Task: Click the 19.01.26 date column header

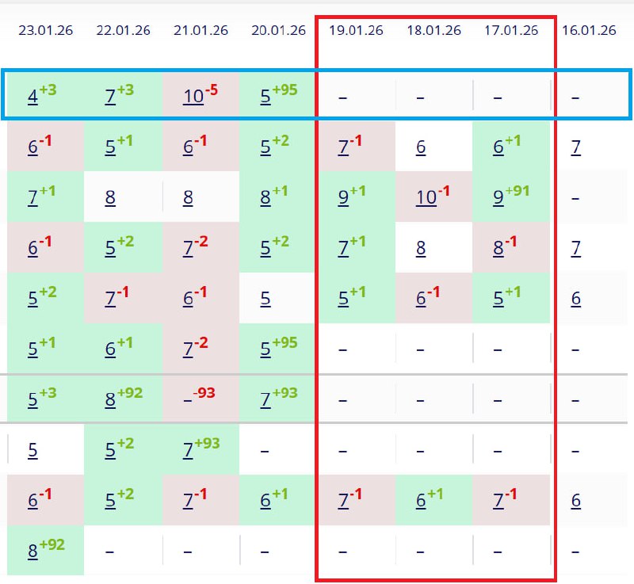Action: (356, 31)
